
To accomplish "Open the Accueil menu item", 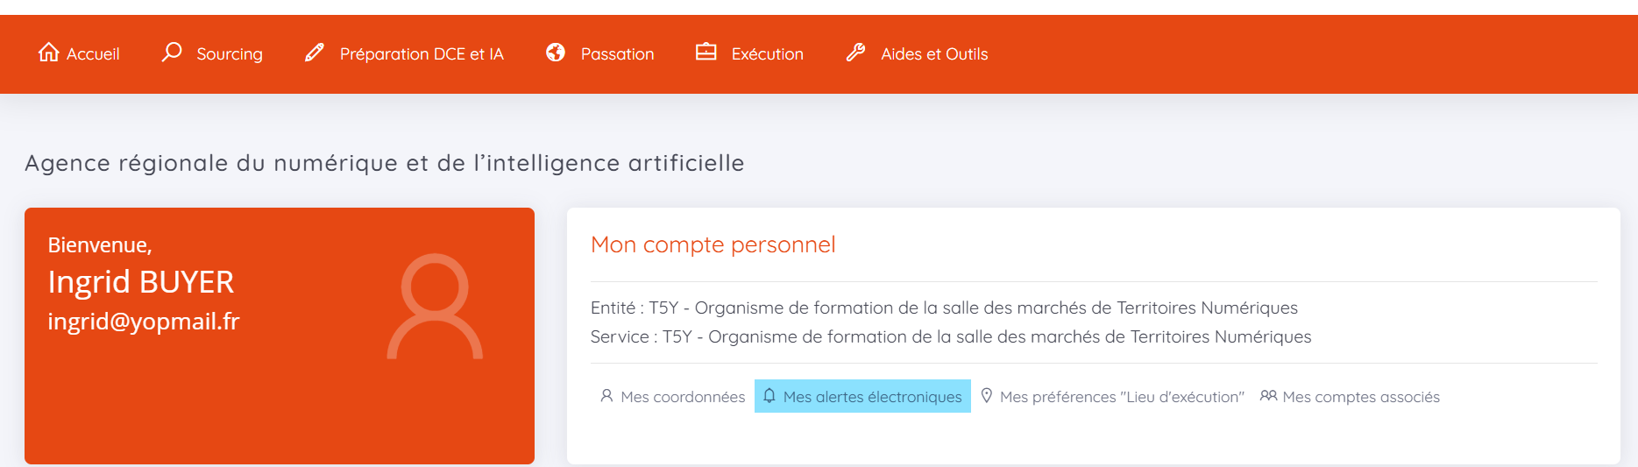I will (x=93, y=54).
